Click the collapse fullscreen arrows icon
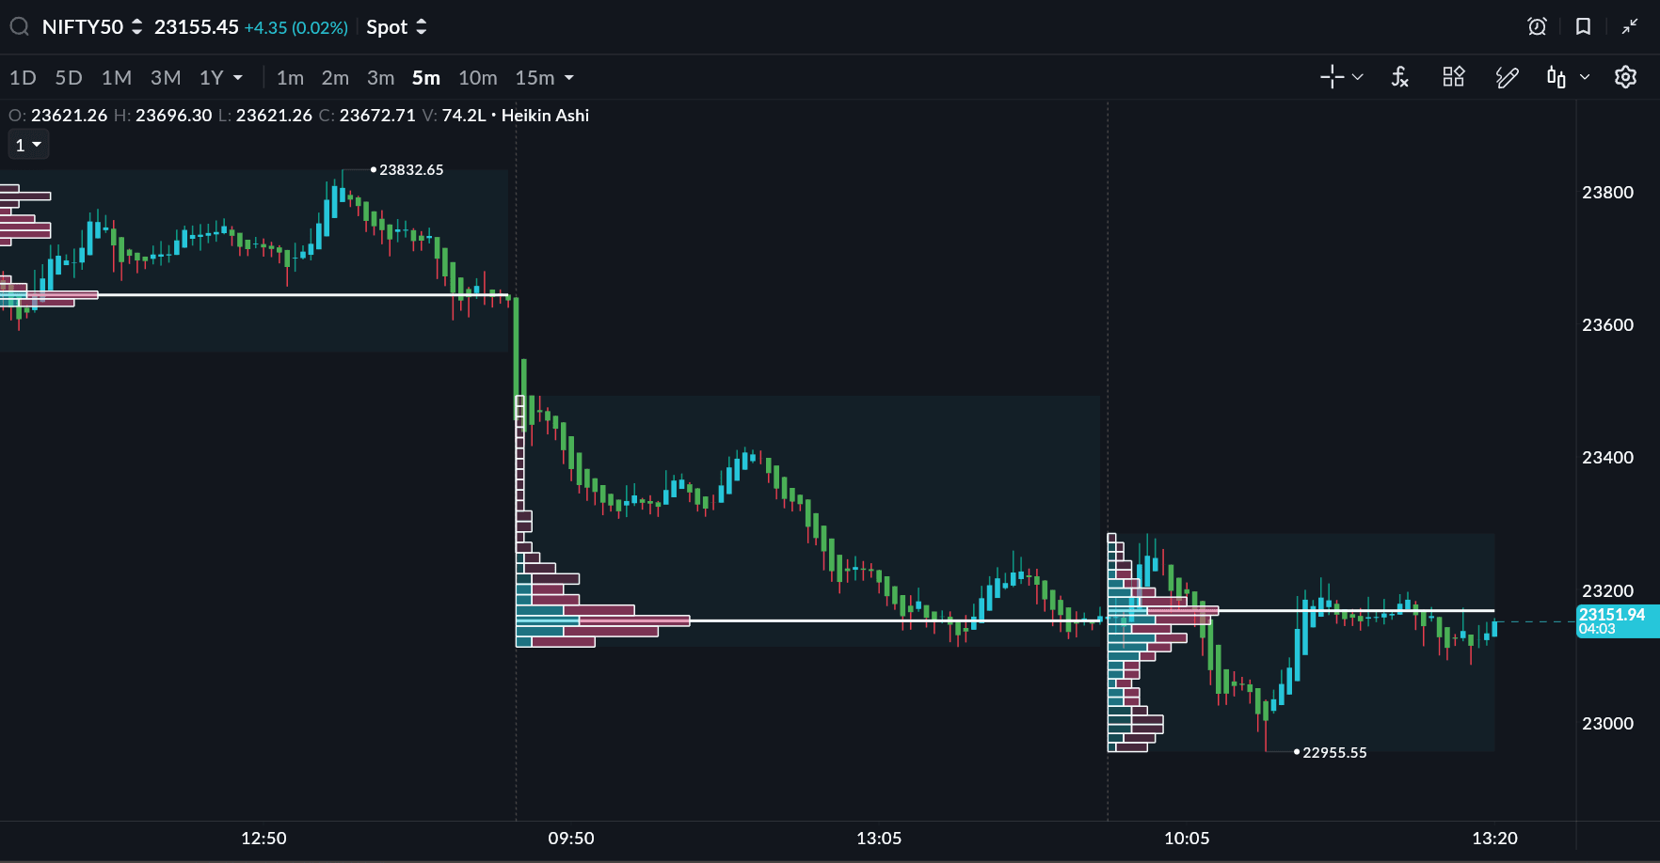Viewport: 1660px width, 863px height. 1630,27
